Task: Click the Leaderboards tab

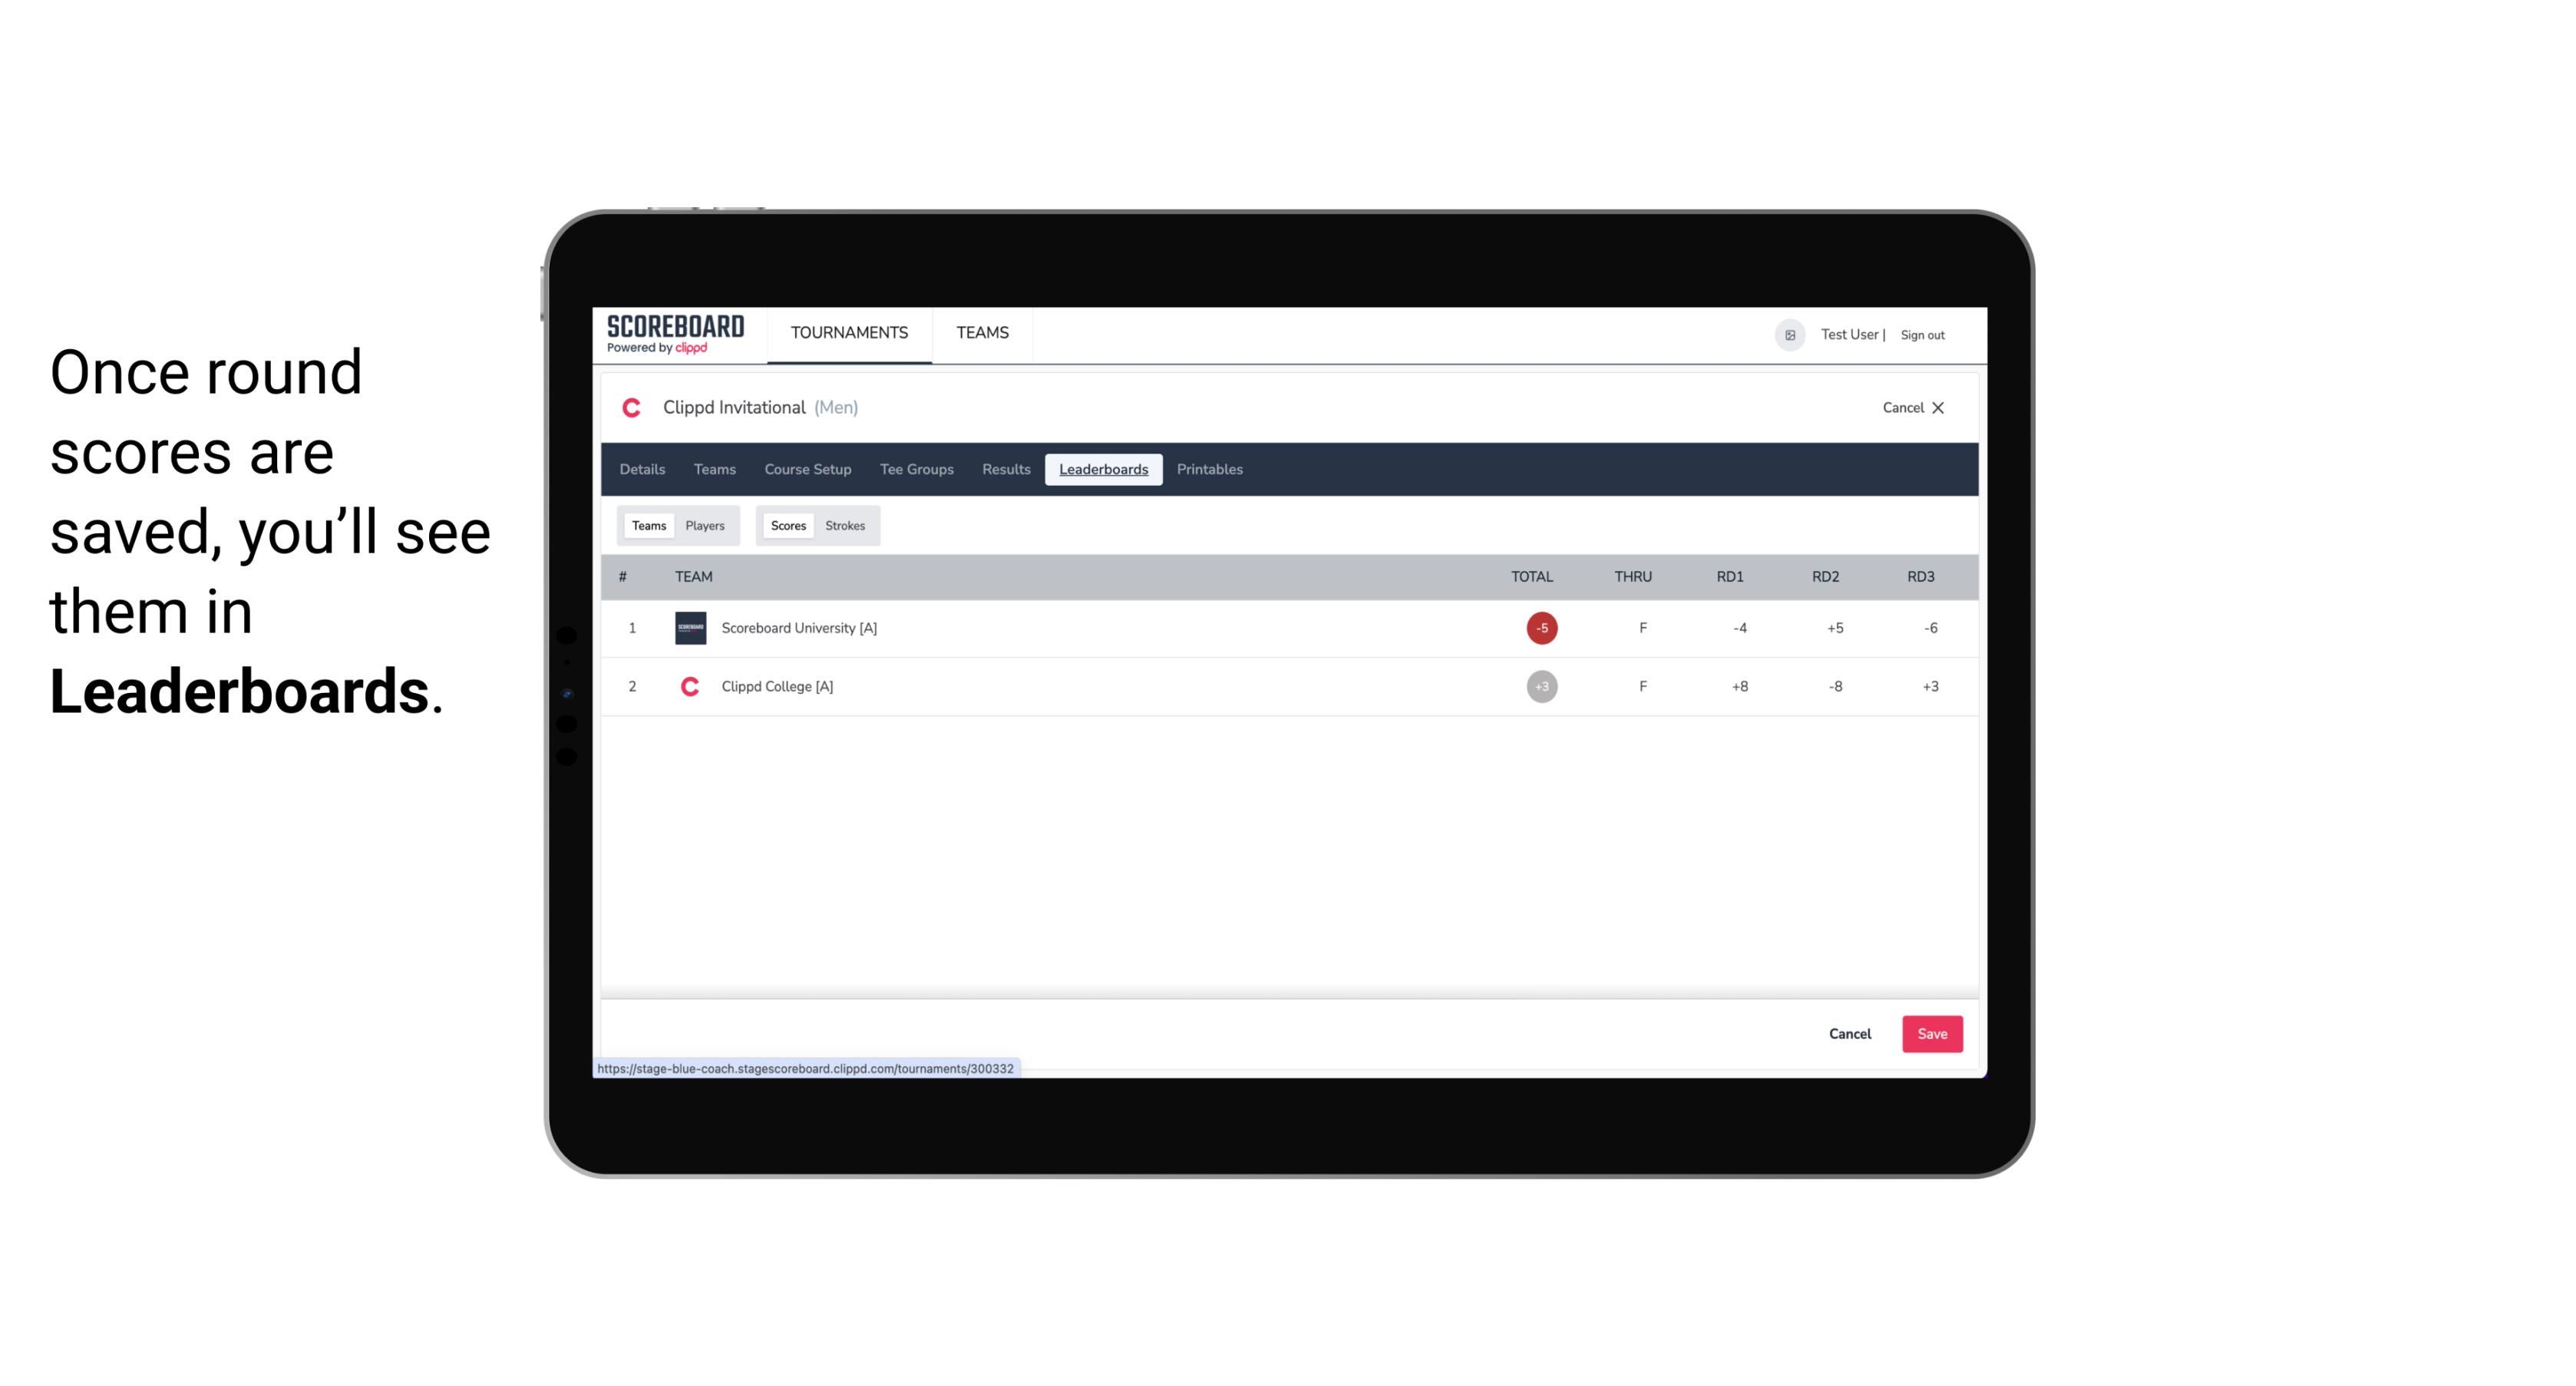Action: click(x=1103, y=470)
